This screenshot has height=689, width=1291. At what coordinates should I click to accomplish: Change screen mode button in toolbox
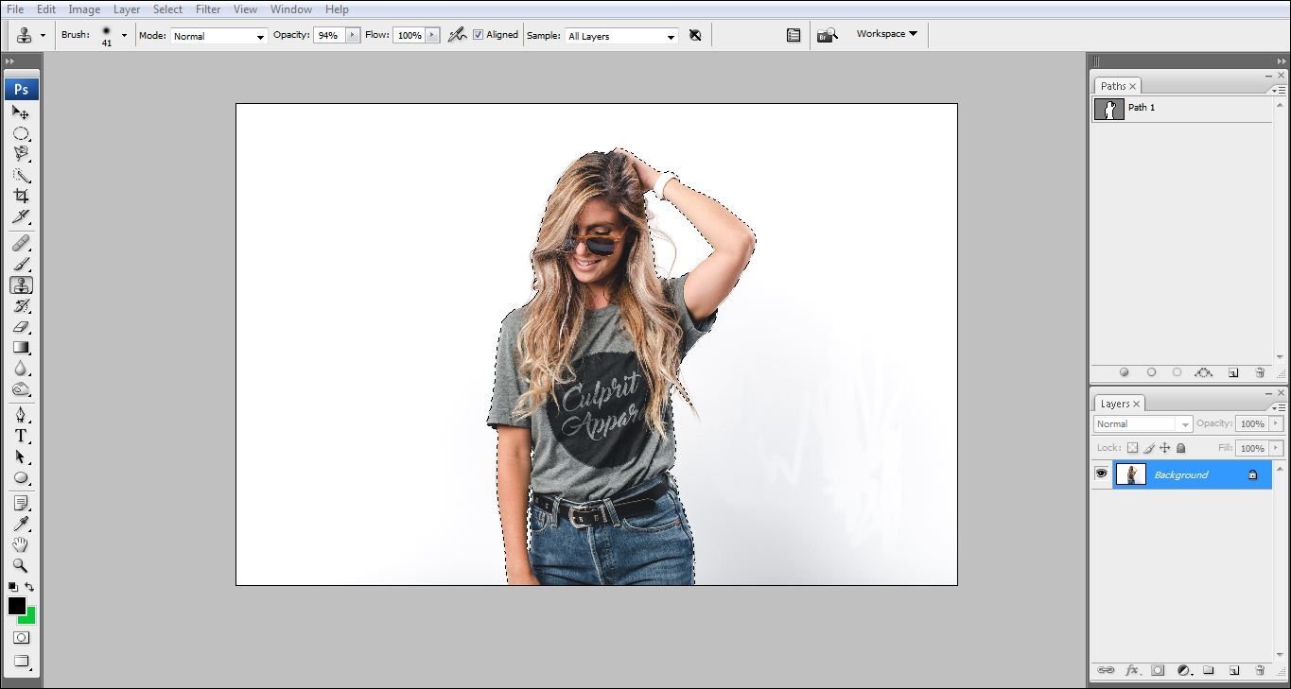[x=21, y=662]
